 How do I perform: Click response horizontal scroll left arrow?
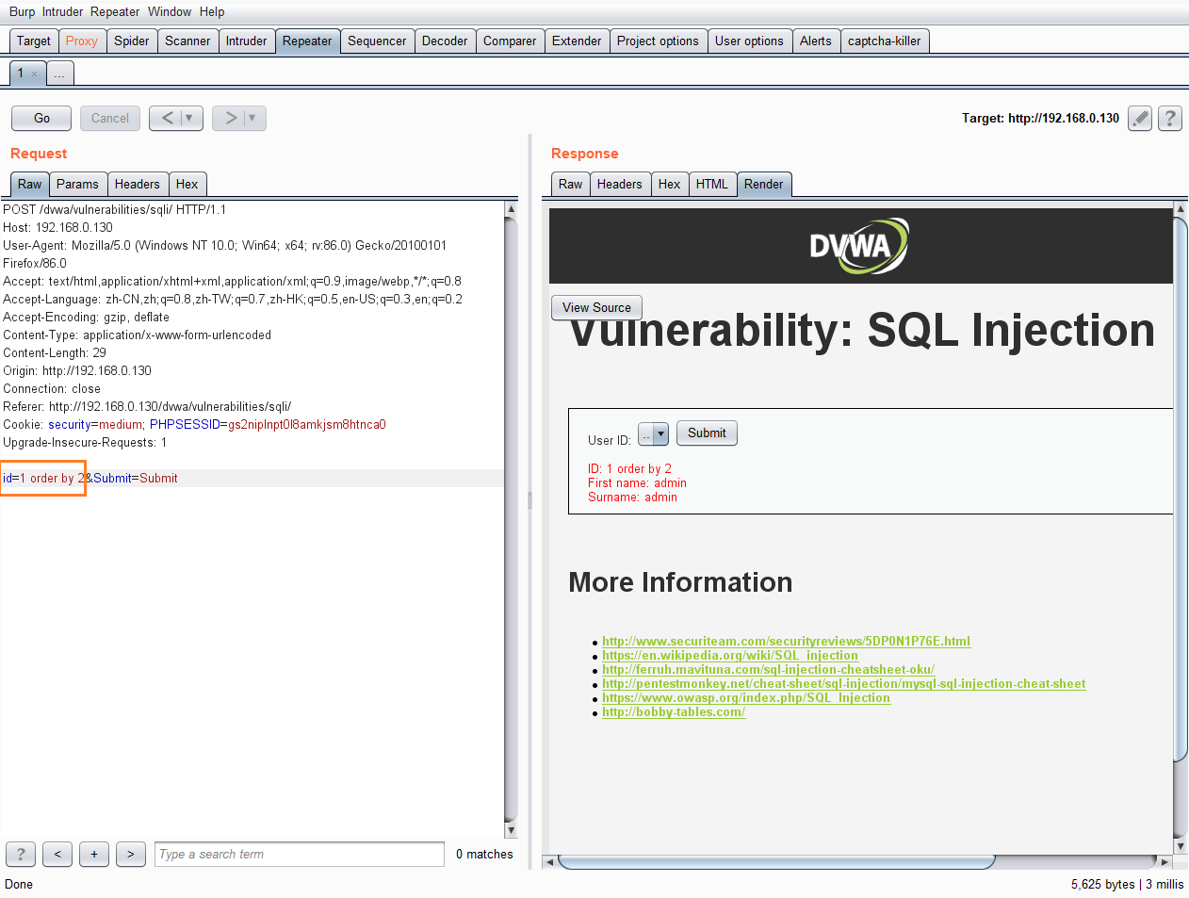[549, 862]
